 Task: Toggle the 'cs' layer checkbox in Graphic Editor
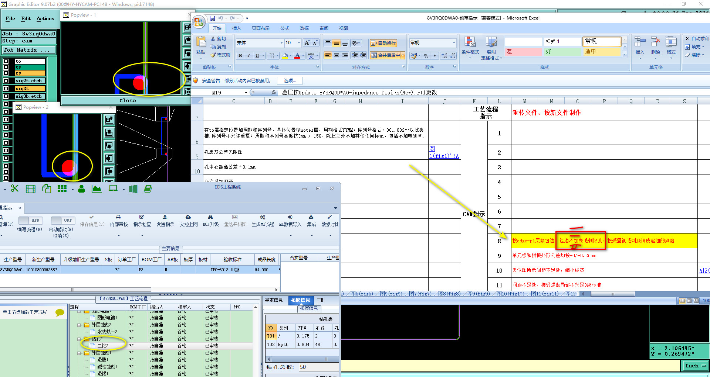[6, 73]
